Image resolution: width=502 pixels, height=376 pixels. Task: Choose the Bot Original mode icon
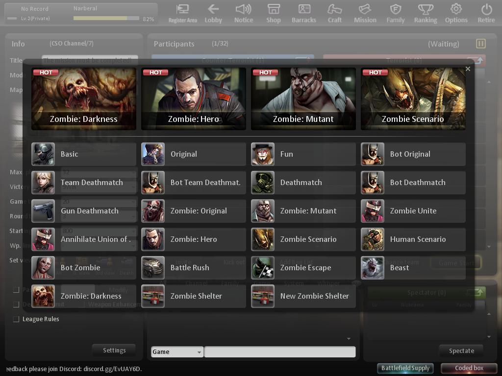click(373, 154)
